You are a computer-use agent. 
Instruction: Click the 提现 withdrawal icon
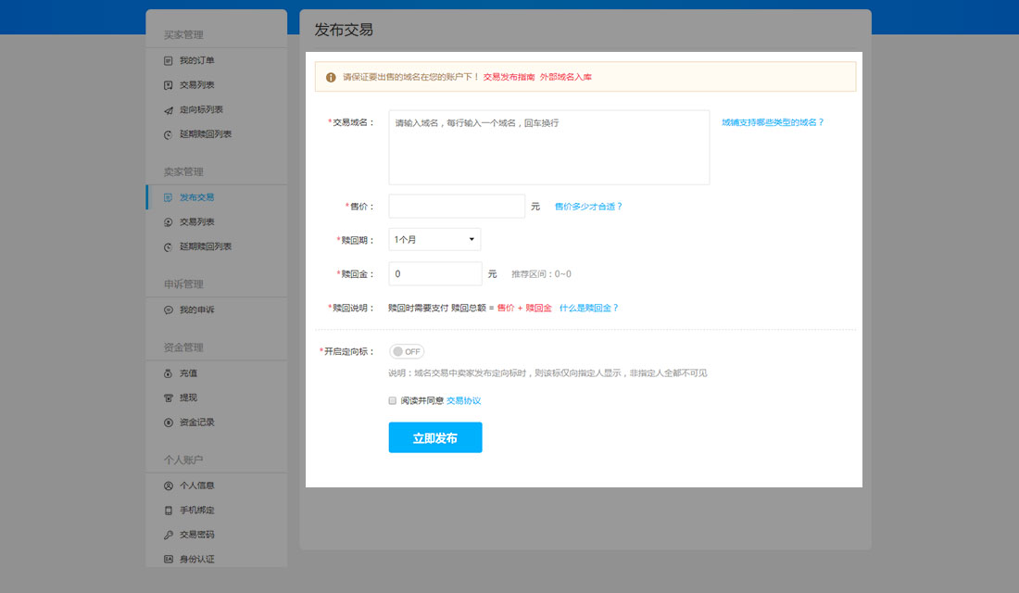point(169,398)
